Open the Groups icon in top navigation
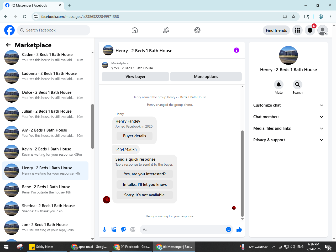 point(197,30)
